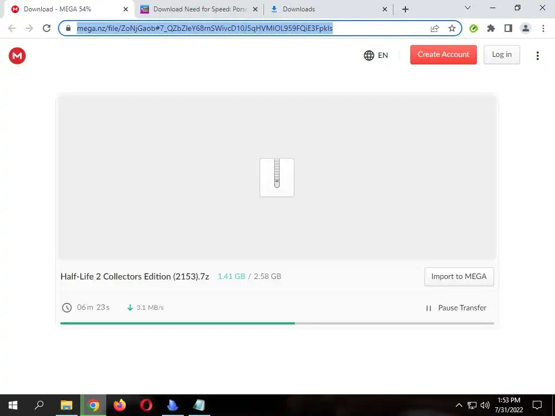Close the Downloads tab

pos(385,9)
